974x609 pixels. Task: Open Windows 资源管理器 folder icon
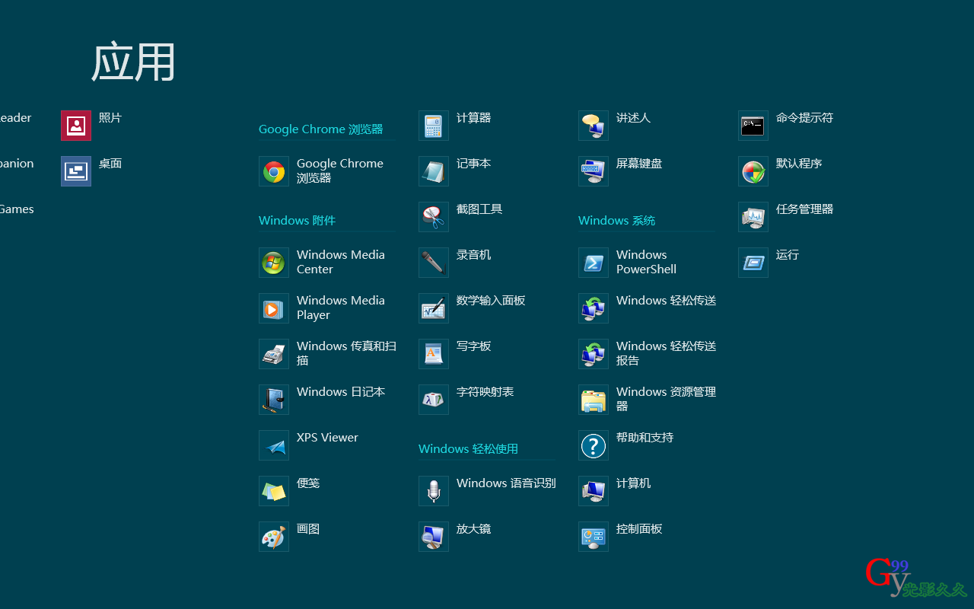[594, 400]
